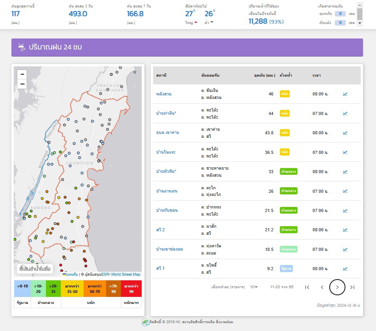
Task: Open the rainfall chart for หลังสวน station
Action: [345, 94]
